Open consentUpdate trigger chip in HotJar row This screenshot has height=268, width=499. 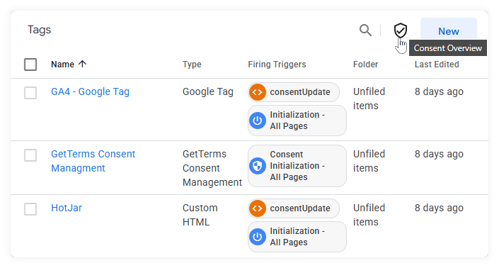294,208
